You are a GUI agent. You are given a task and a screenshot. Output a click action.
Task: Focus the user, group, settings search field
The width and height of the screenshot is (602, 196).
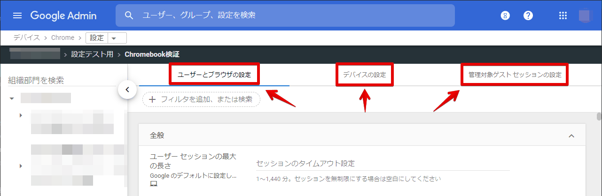click(285, 15)
